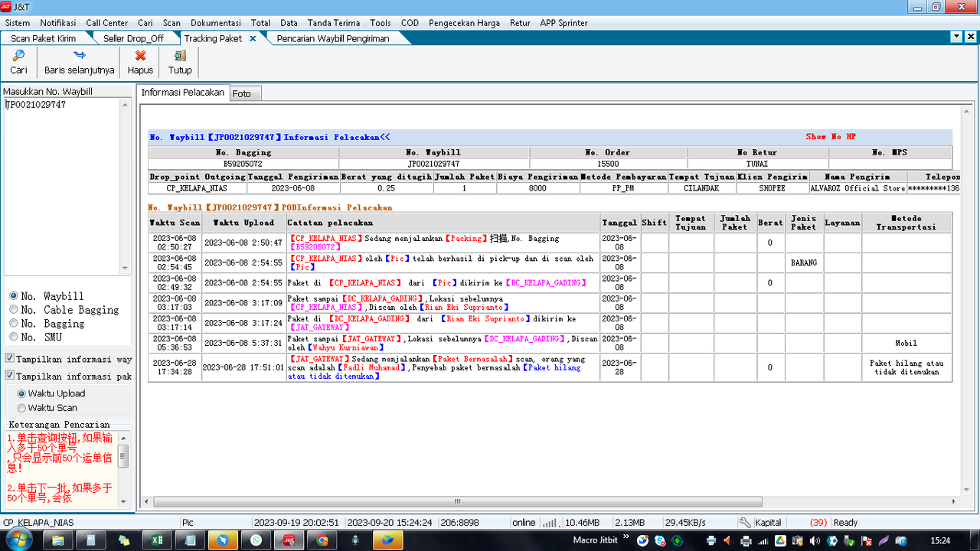Open Chrome from the taskbar
The height and width of the screenshot is (551, 980).
[x=322, y=540]
